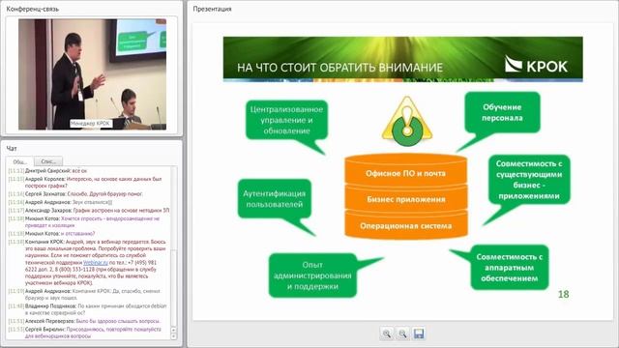Zoom in on the presentation slide
The height and width of the screenshot is (348, 619).
pyautogui.click(x=387, y=333)
